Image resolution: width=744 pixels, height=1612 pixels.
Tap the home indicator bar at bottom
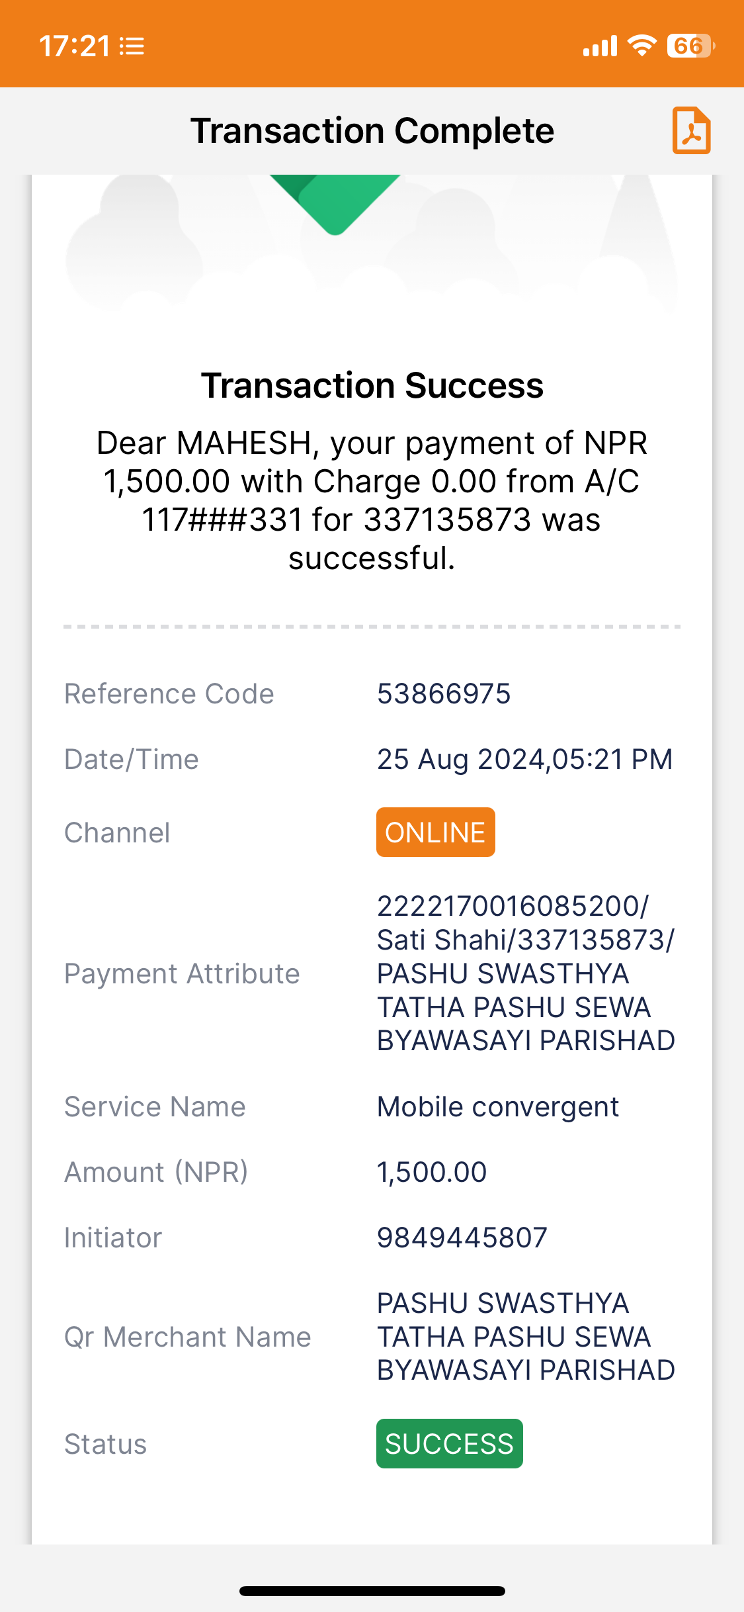point(372,1591)
